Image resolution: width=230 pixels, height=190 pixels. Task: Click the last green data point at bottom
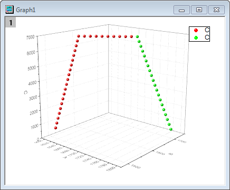171,129
